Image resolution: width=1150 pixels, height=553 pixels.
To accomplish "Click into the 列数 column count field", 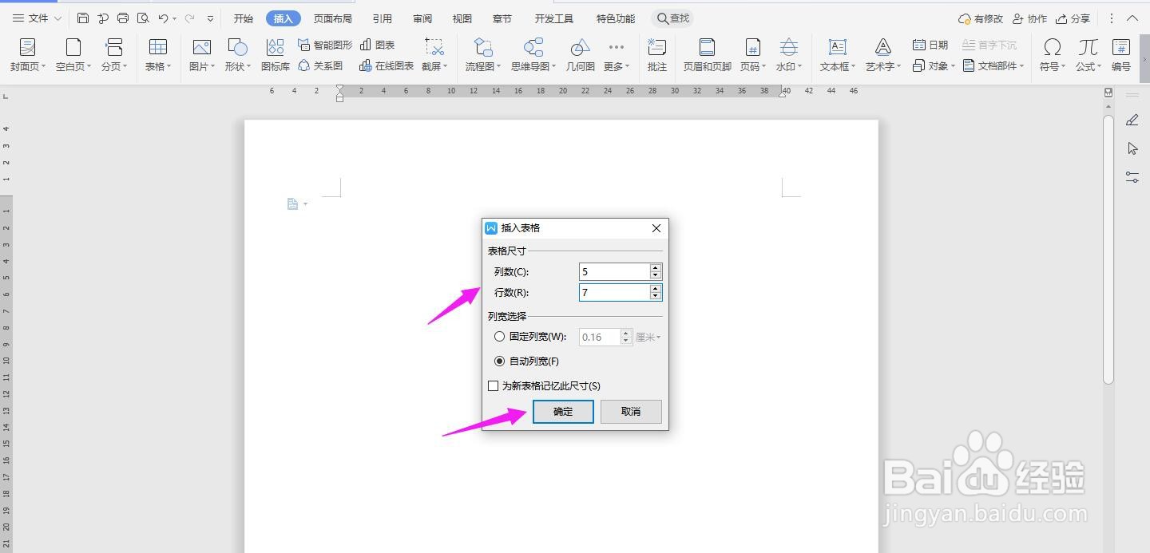I will point(614,272).
